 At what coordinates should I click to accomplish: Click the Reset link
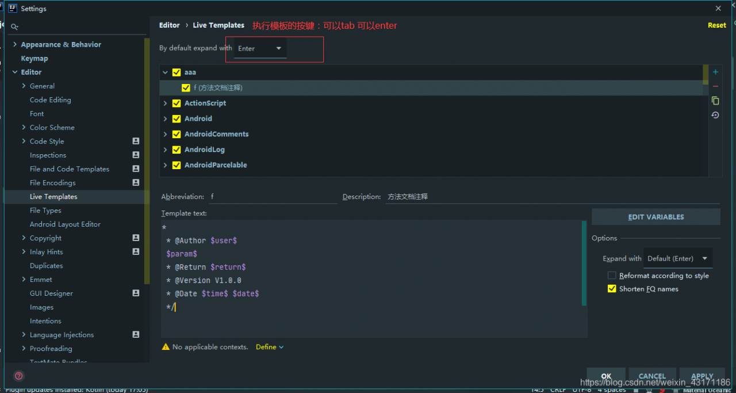click(x=717, y=25)
